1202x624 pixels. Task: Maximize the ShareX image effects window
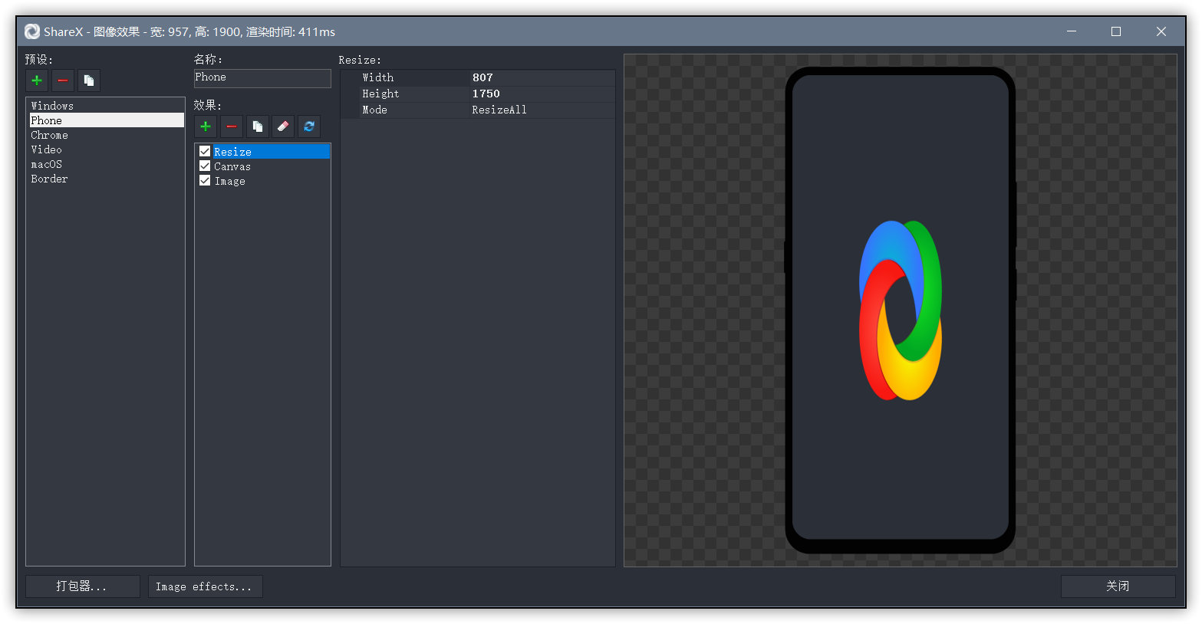point(1116,31)
